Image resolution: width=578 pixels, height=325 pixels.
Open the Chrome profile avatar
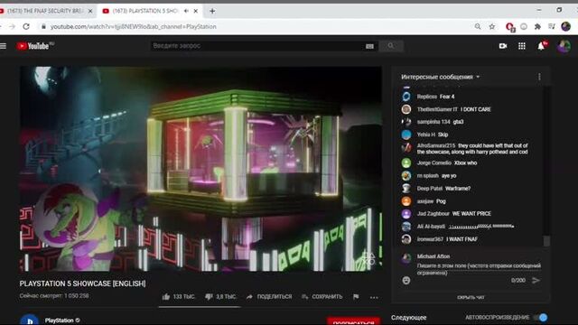(x=566, y=26)
